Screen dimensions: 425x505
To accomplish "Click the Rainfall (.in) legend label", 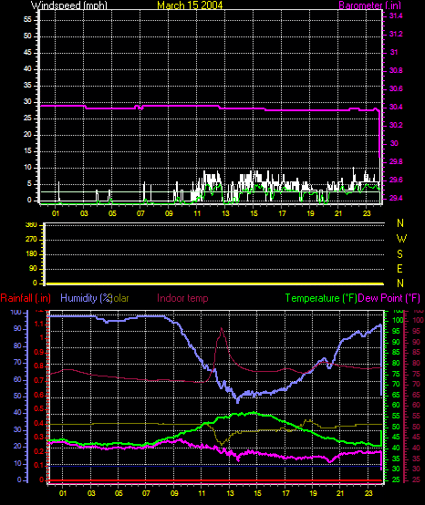I will click(26, 298).
